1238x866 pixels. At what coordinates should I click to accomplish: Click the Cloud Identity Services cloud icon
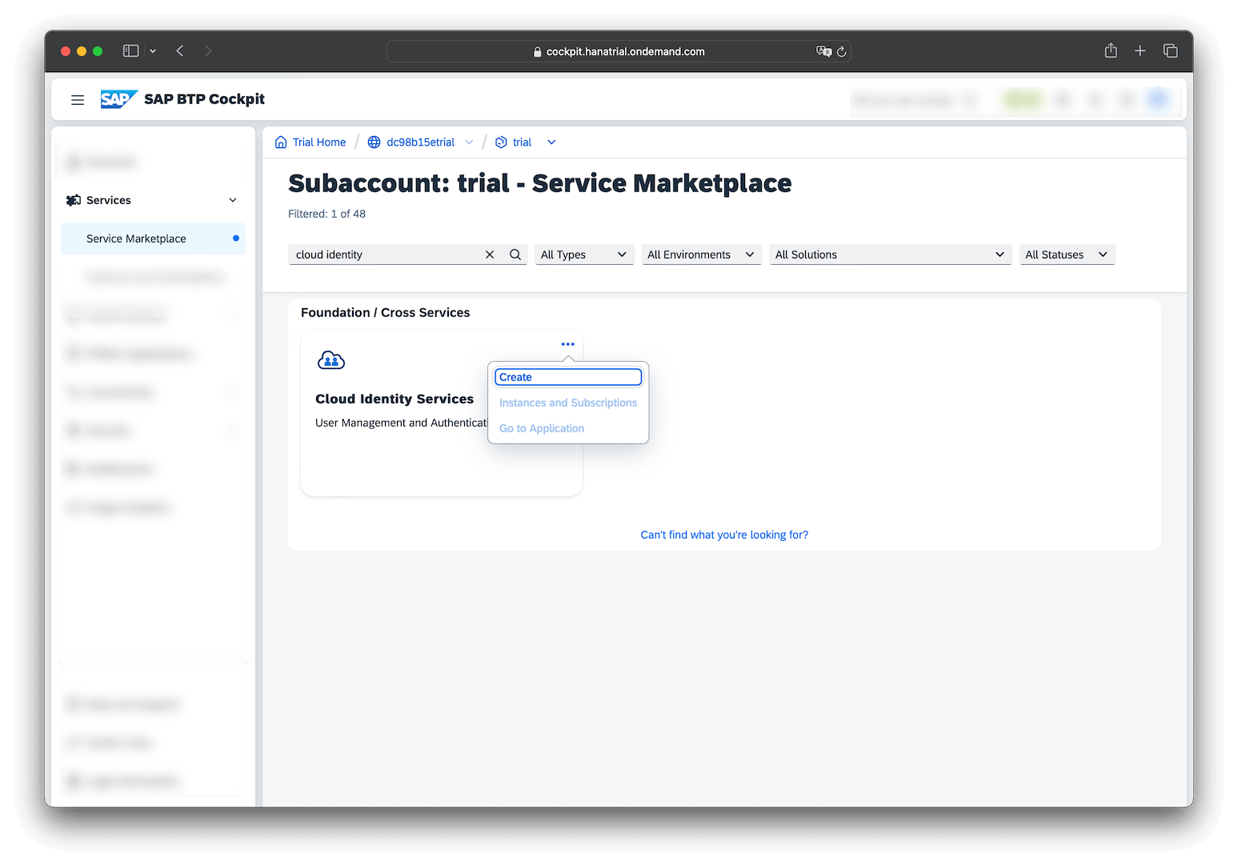click(331, 359)
